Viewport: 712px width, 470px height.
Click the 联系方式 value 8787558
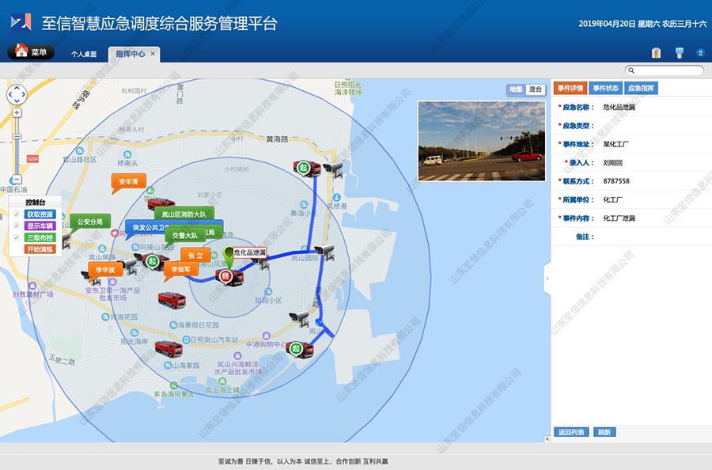point(616,181)
